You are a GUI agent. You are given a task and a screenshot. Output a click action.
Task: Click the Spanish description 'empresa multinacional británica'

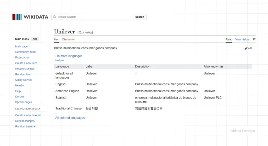[166, 100]
